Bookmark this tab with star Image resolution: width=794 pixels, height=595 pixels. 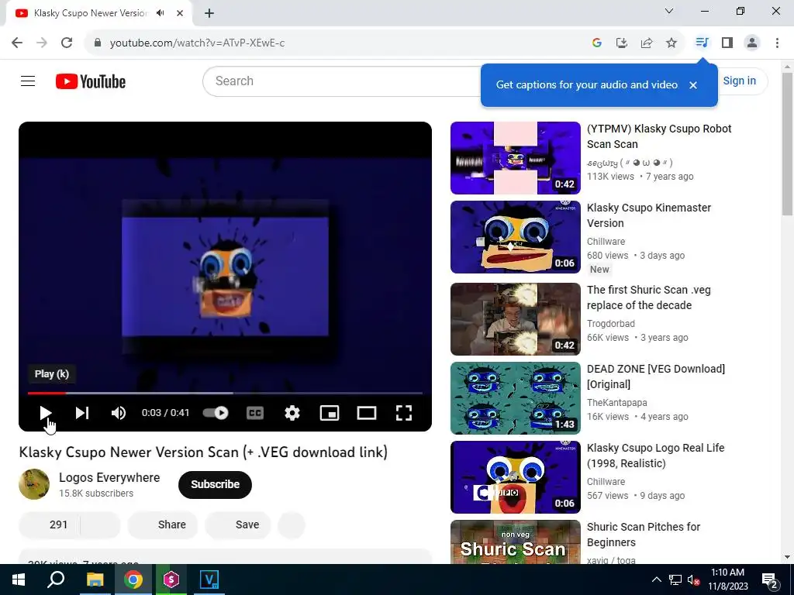(x=671, y=43)
